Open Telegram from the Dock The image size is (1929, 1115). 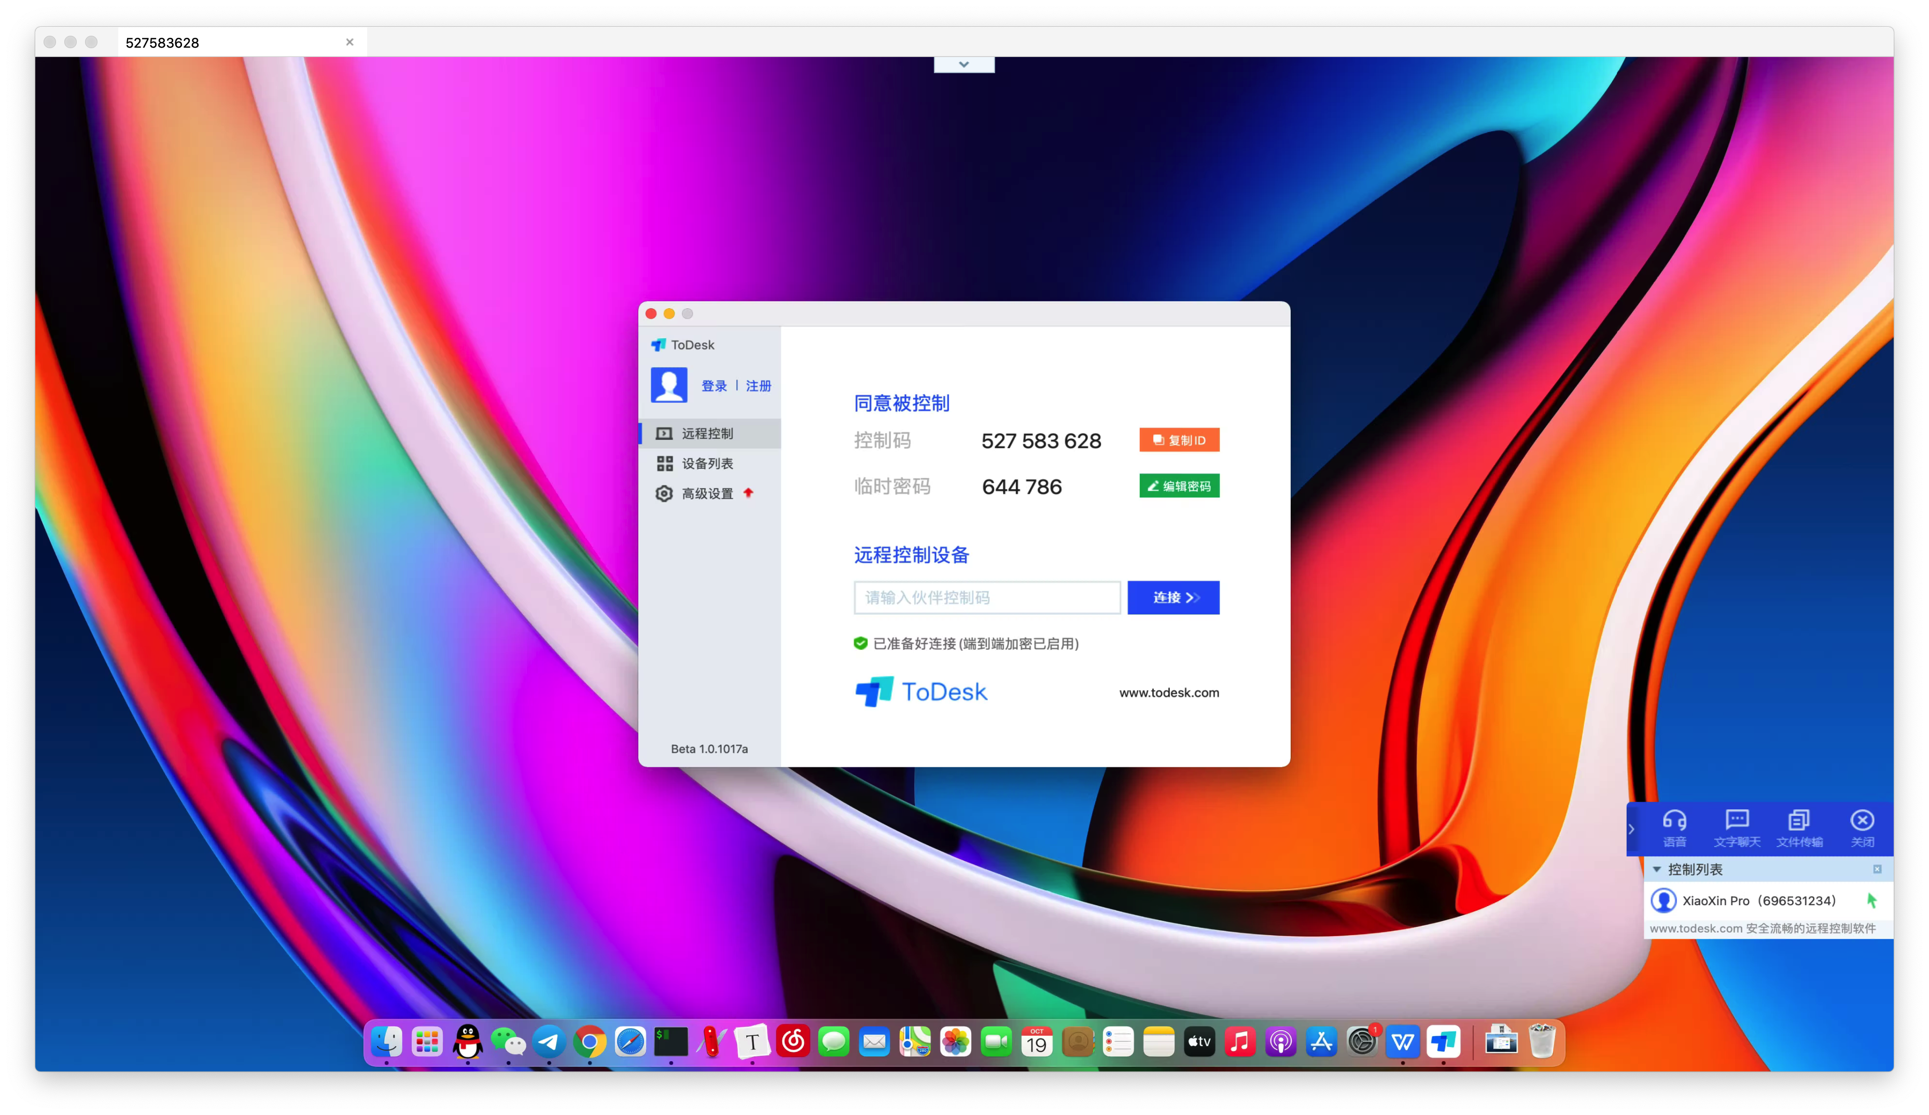click(x=549, y=1041)
